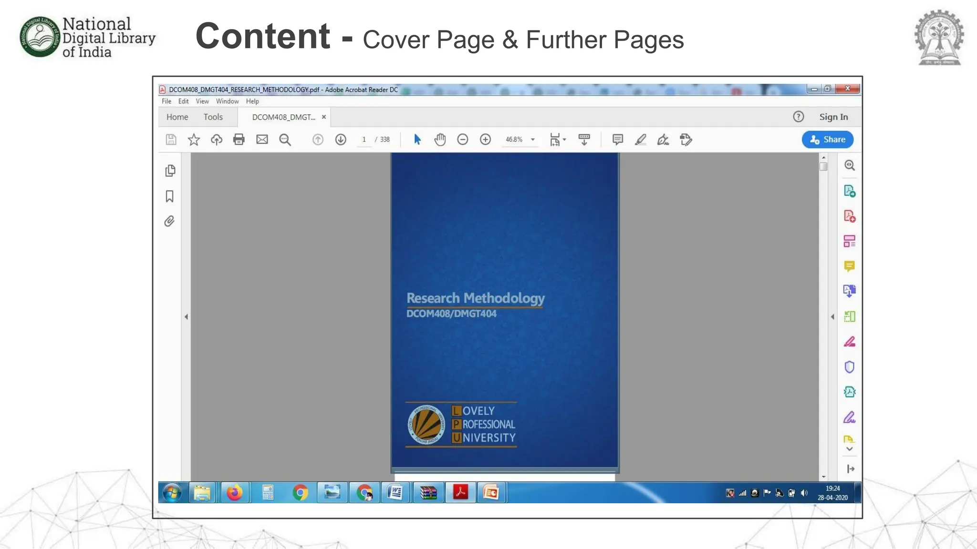This screenshot has height=549, width=977.
Task: Collapse the left navigation pane arrow
Action: pyautogui.click(x=186, y=317)
